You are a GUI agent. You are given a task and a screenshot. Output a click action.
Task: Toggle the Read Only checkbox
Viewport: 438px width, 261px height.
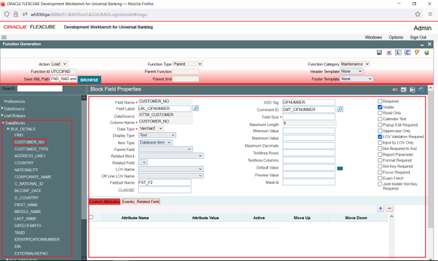(x=380, y=113)
